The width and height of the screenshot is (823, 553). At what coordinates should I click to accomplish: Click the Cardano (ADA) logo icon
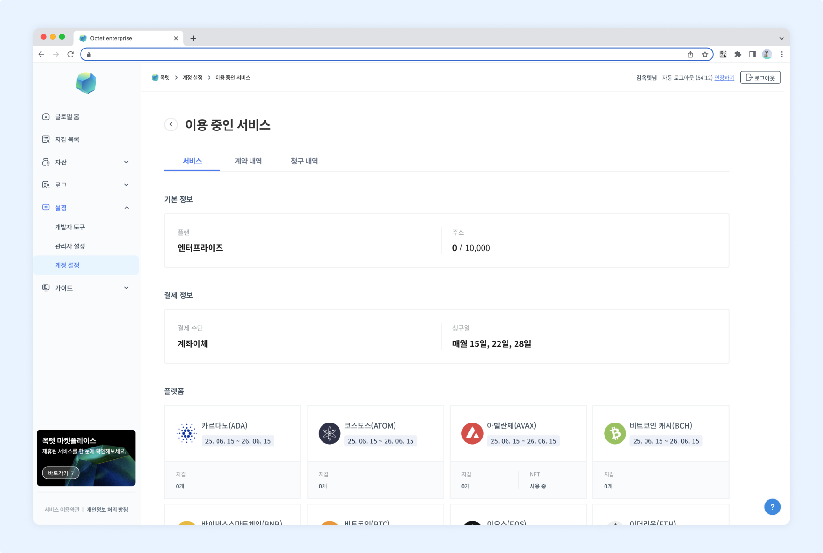187,433
